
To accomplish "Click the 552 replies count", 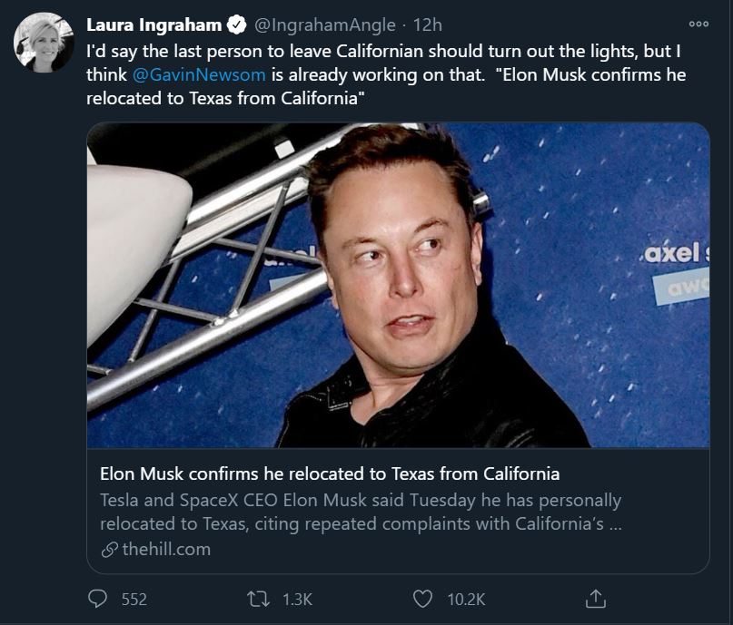I will [x=134, y=600].
